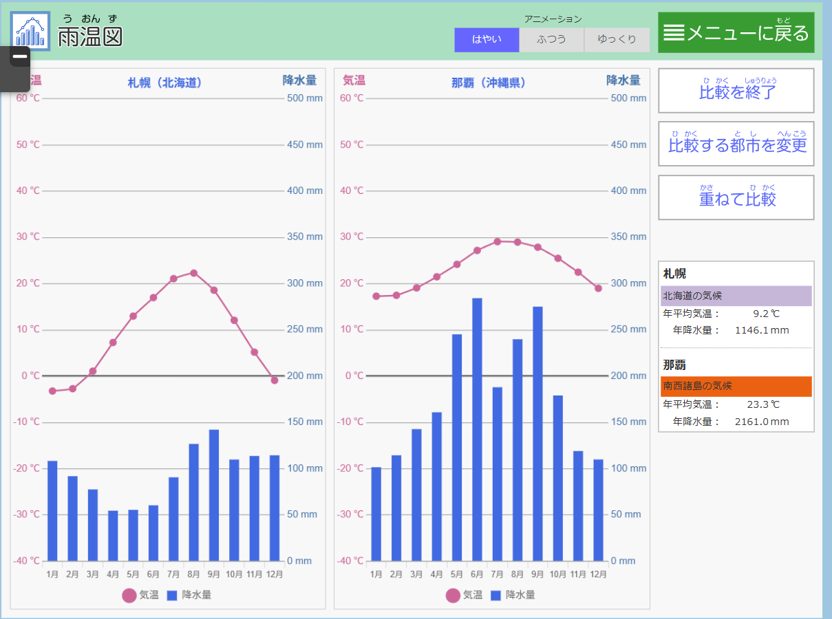Screen dimensions: 832x619
Task: Click the 雨温図 app logo icon
Action: (30, 31)
